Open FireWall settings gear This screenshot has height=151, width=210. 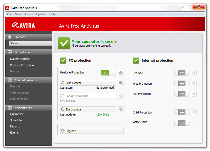point(194,73)
